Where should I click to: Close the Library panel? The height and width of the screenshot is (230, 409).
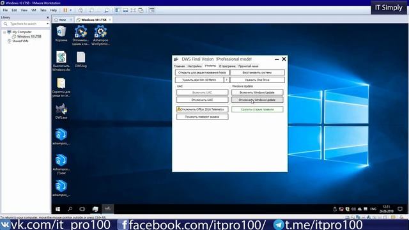48,17
